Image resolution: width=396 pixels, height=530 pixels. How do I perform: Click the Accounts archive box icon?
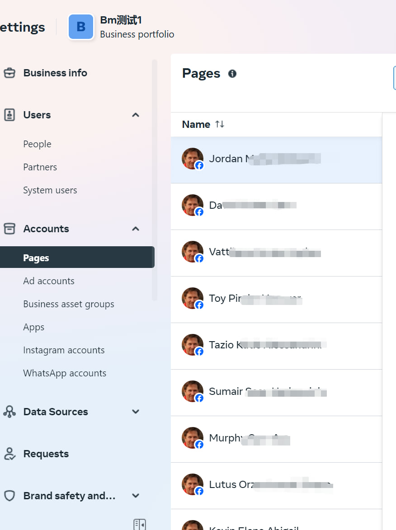pos(9,229)
